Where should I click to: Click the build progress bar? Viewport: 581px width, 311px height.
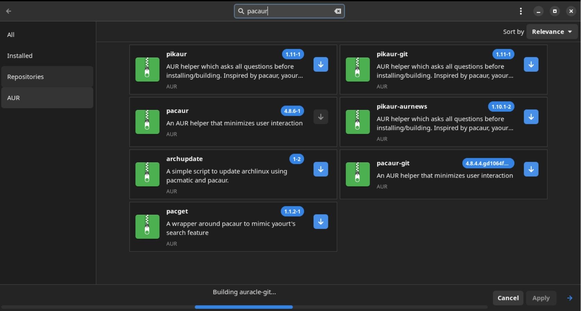click(x=244, y=307)
